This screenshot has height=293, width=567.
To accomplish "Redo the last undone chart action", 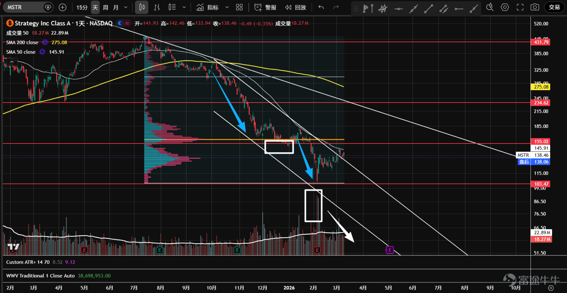I will click(336, 7).
